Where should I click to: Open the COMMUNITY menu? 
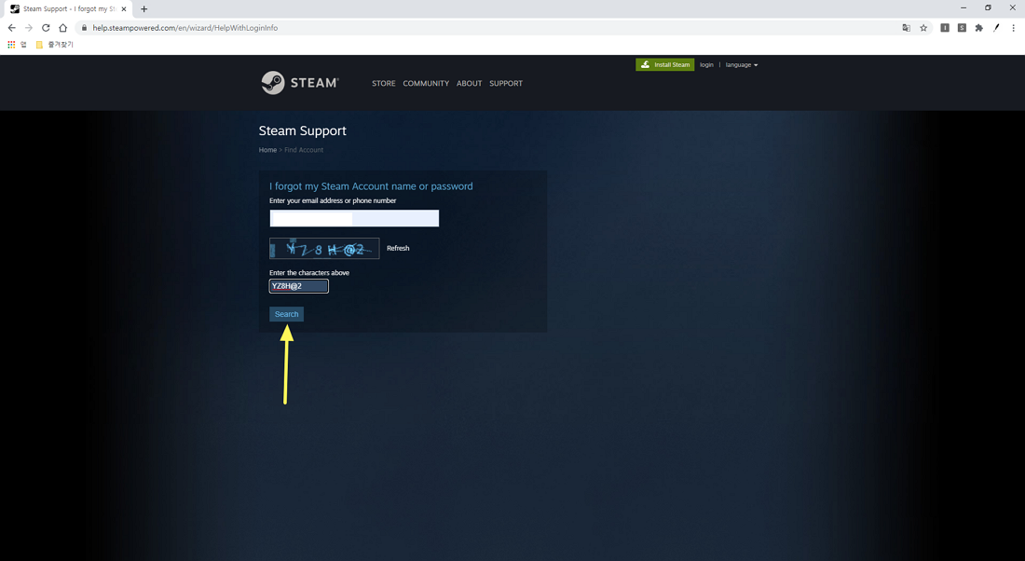[x=426, y=83]
